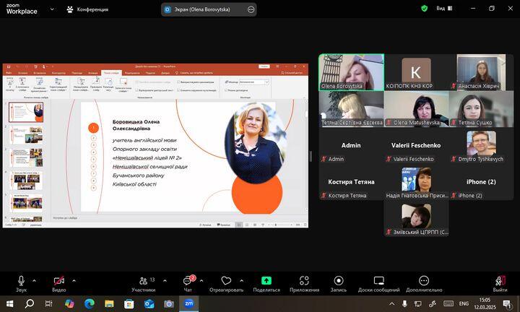Select slide 2 thumbnail in PowerPoint
The image size is (520, 312).
tap(27, 134)
